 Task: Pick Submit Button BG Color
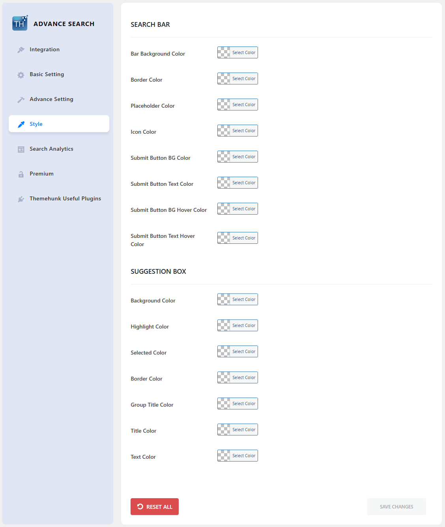pos(237,157)
